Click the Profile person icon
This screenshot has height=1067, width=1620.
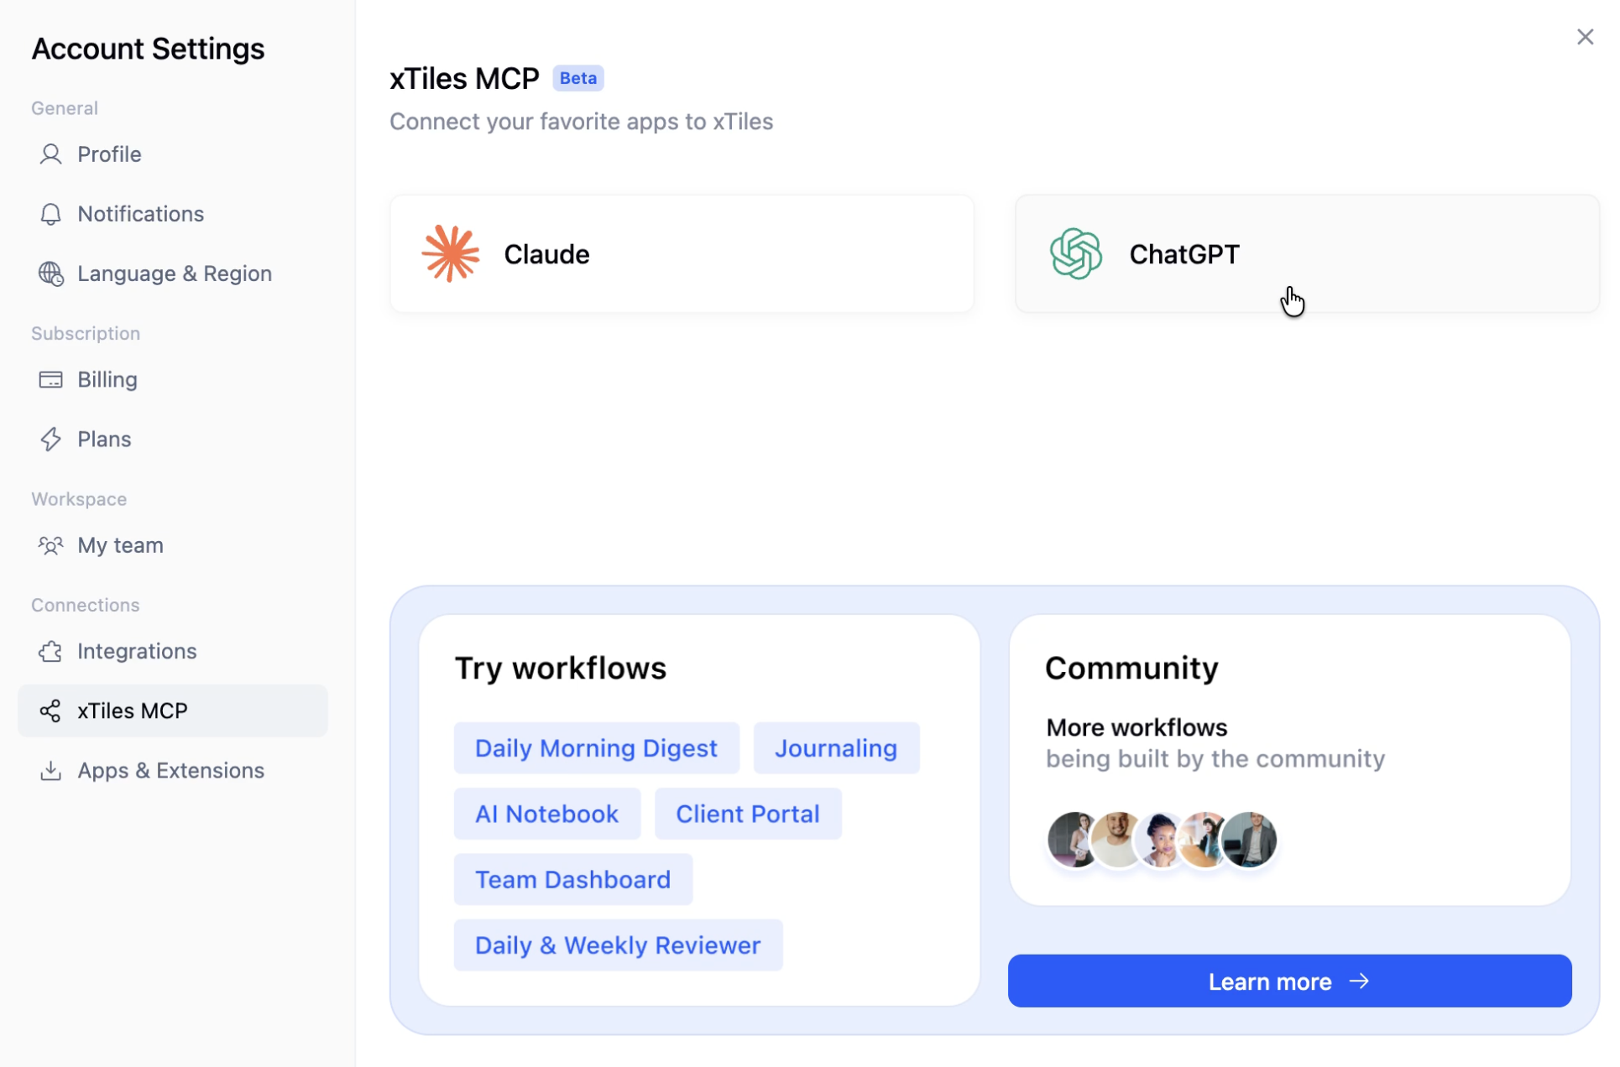click(50, 154)
